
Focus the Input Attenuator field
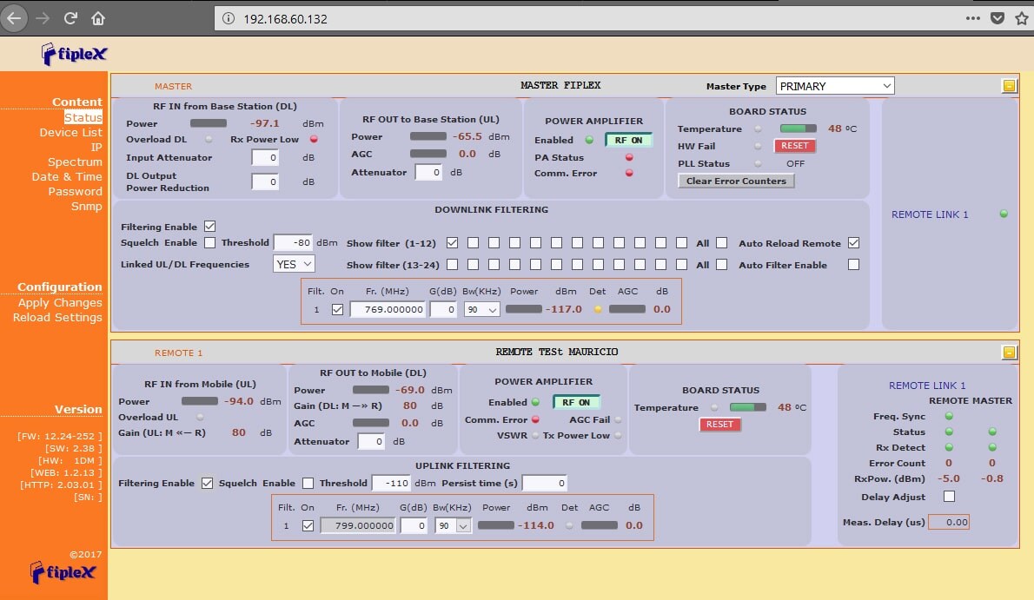(264, 157)
